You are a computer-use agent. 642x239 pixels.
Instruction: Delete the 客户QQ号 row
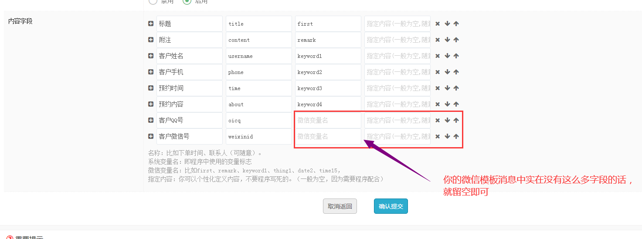[x=438, y=121]
